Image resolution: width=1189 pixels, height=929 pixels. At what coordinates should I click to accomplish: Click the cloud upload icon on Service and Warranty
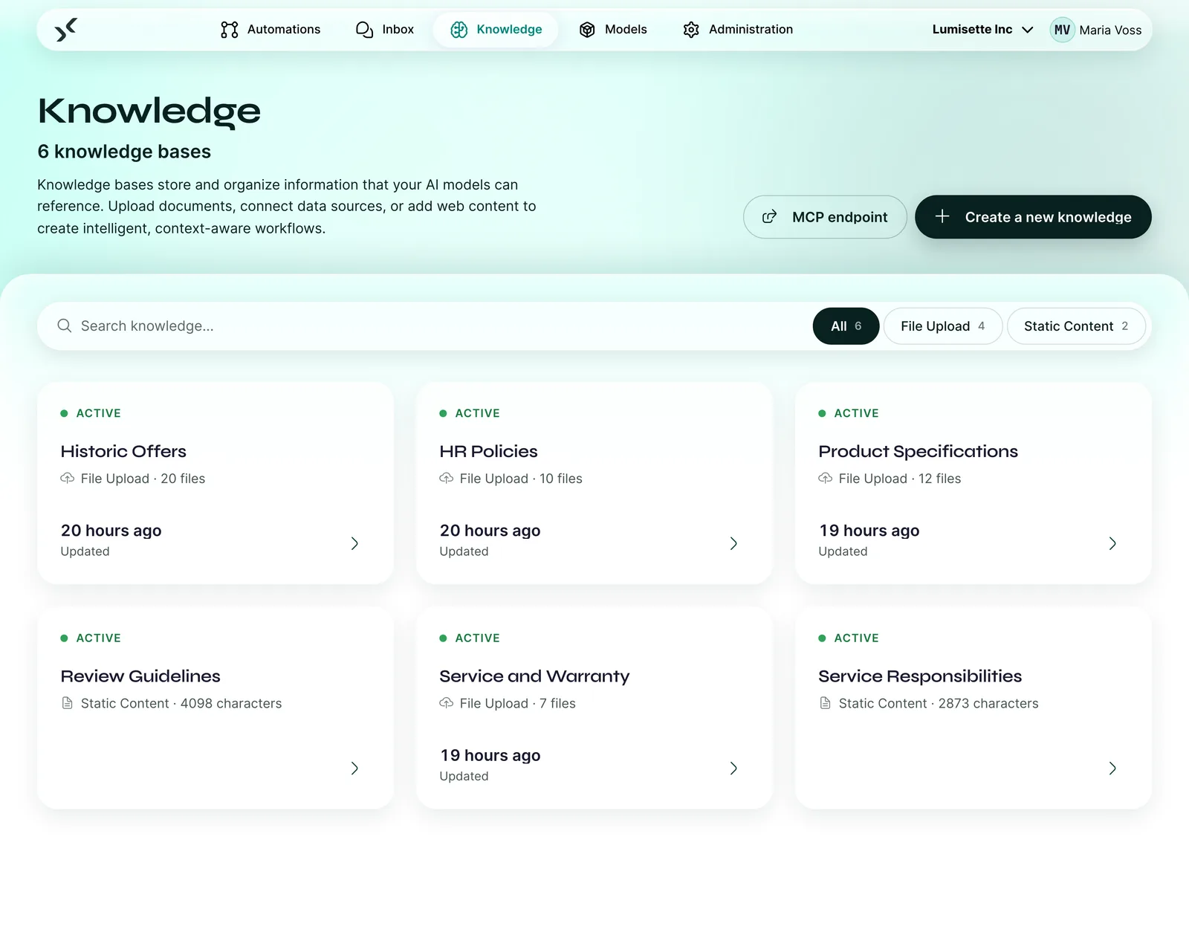click(x=447, y=703)
